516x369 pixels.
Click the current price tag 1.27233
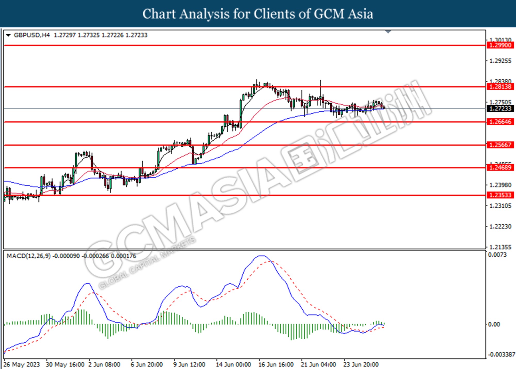tap(500, 109)
